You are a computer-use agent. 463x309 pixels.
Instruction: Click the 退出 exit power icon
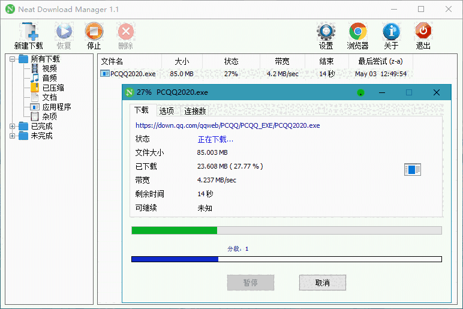coord(423,31)
